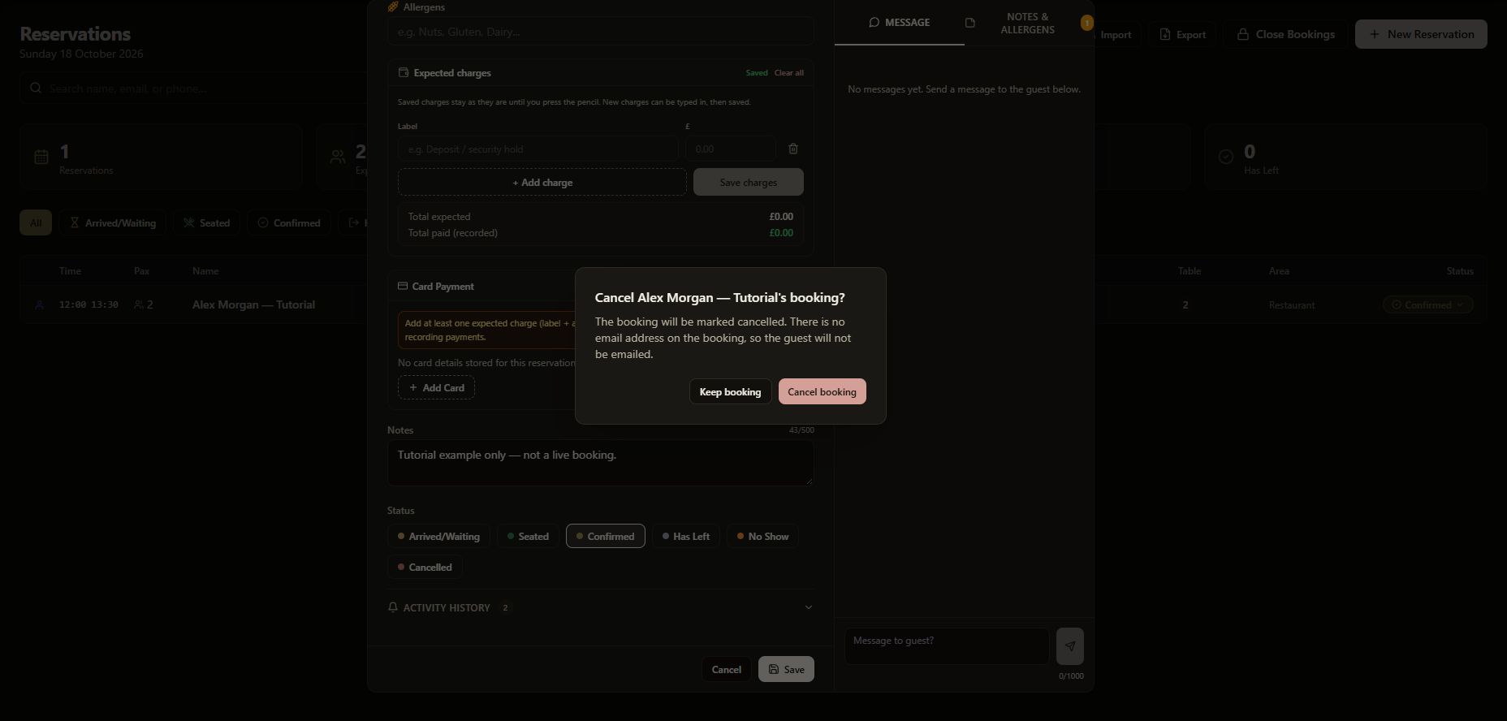1507x721 pixels.
Task: Set status to Seated in booking form
Action: pos(528,536)
